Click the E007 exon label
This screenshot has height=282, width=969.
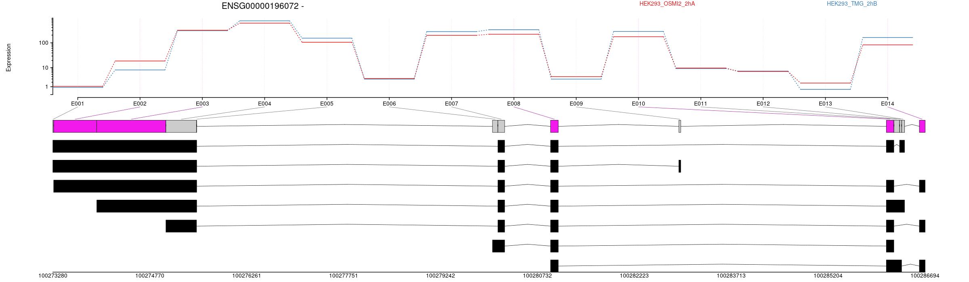tap(451, 104)
